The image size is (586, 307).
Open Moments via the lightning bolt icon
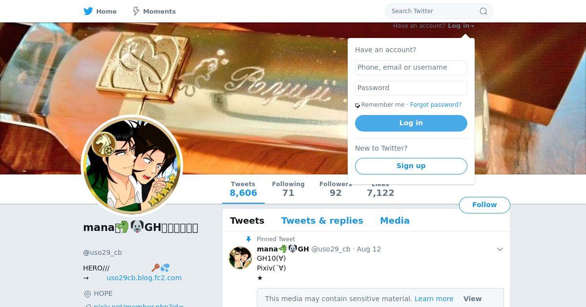click(136, 11)
